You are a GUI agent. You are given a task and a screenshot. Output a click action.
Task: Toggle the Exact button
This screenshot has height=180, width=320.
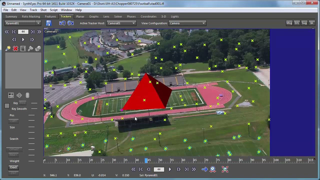13,167
